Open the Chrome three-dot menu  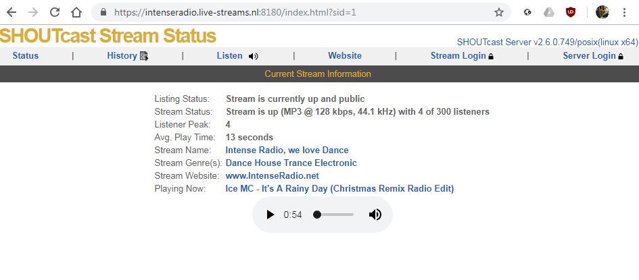click(624, 12)
